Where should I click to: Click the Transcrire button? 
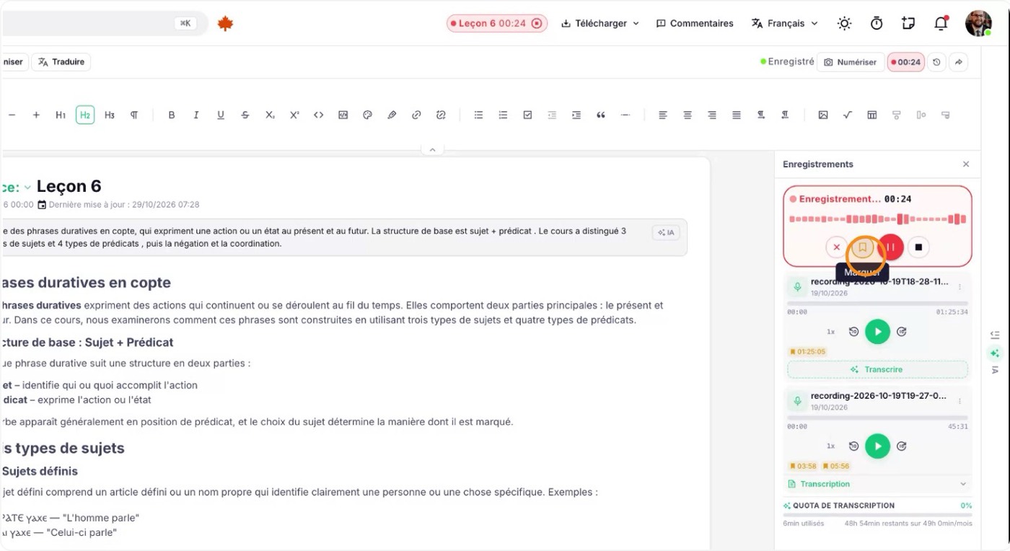tap(877, 369)
